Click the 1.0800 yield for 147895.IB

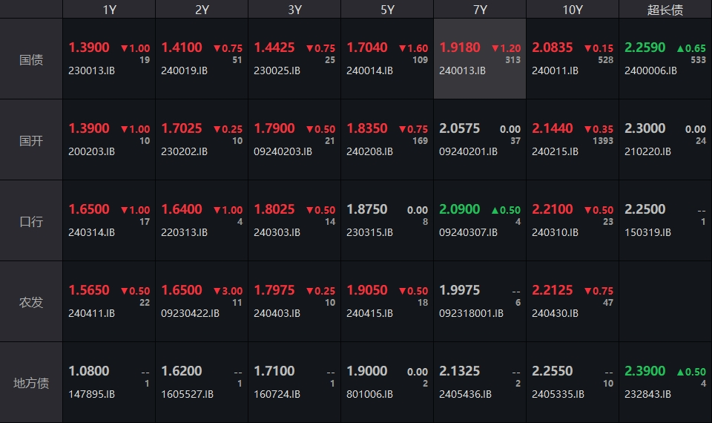(89, 371)
